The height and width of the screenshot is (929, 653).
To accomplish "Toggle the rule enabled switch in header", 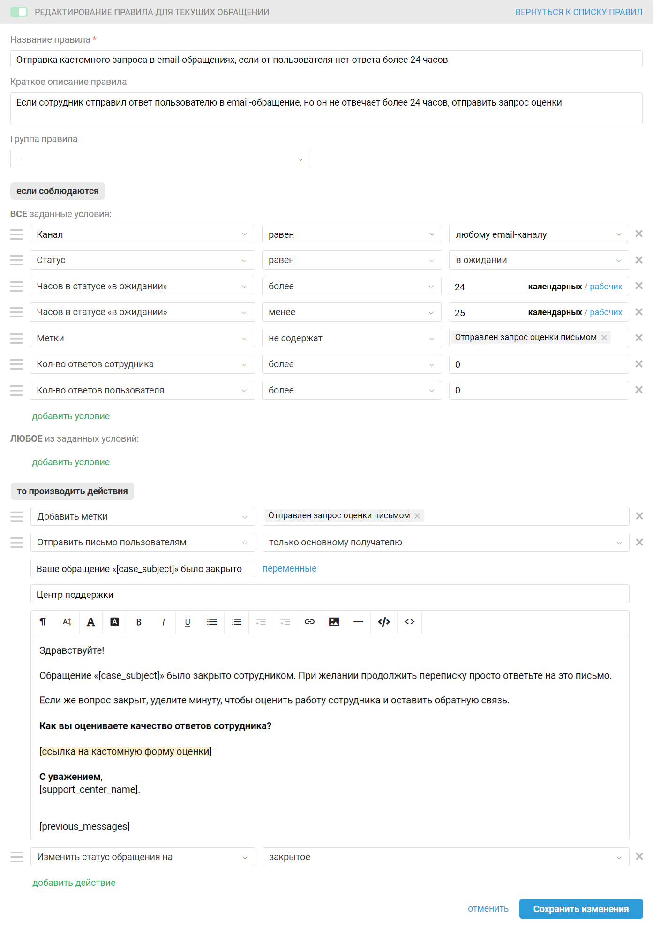I will click(19, 12).
